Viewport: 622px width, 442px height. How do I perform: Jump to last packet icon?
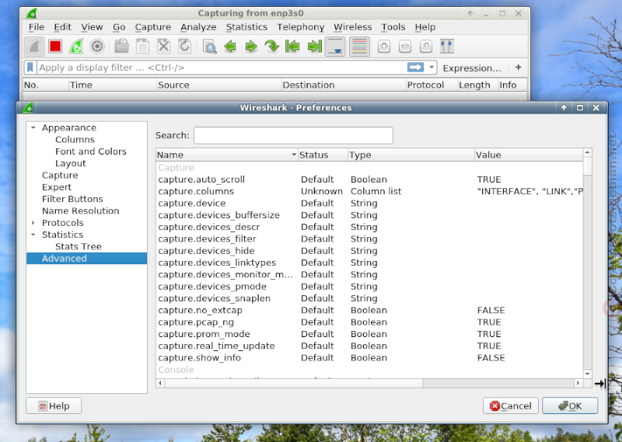(315, 47)
